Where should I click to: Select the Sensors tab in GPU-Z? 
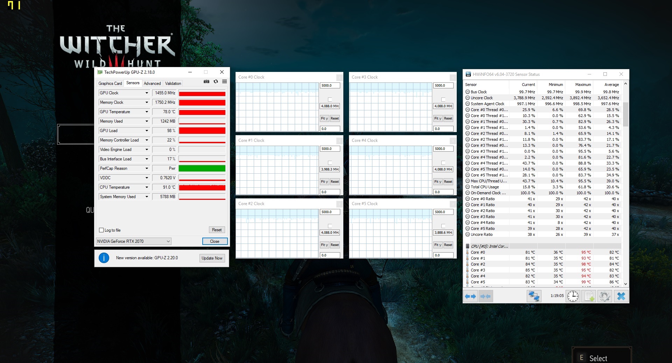[133, 83]
